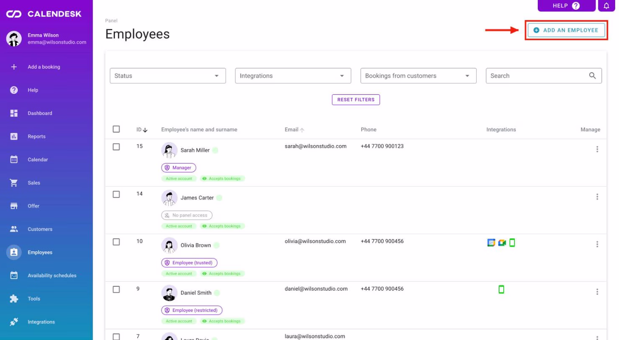Click the question mark icon in Help button
Viewport: 619px width, 340px height.
[x=576, y=5]
